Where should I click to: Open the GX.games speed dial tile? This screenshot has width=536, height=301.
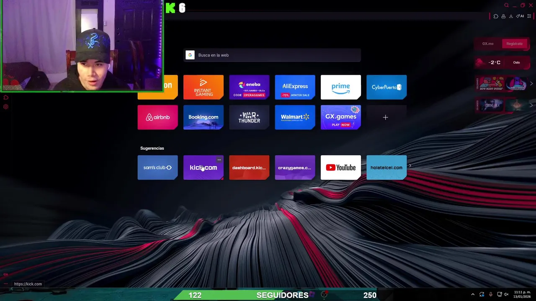coord(341,117)
